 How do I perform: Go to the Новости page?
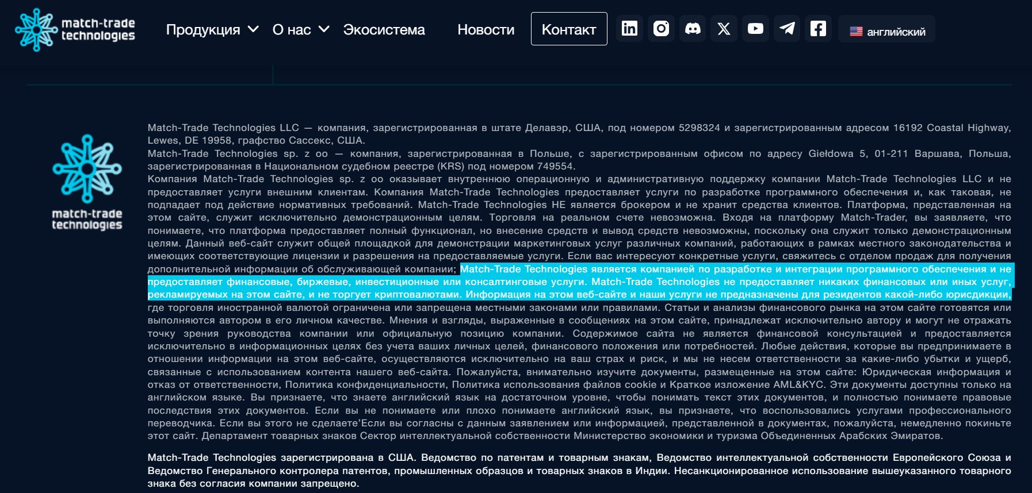click(486, 29)
